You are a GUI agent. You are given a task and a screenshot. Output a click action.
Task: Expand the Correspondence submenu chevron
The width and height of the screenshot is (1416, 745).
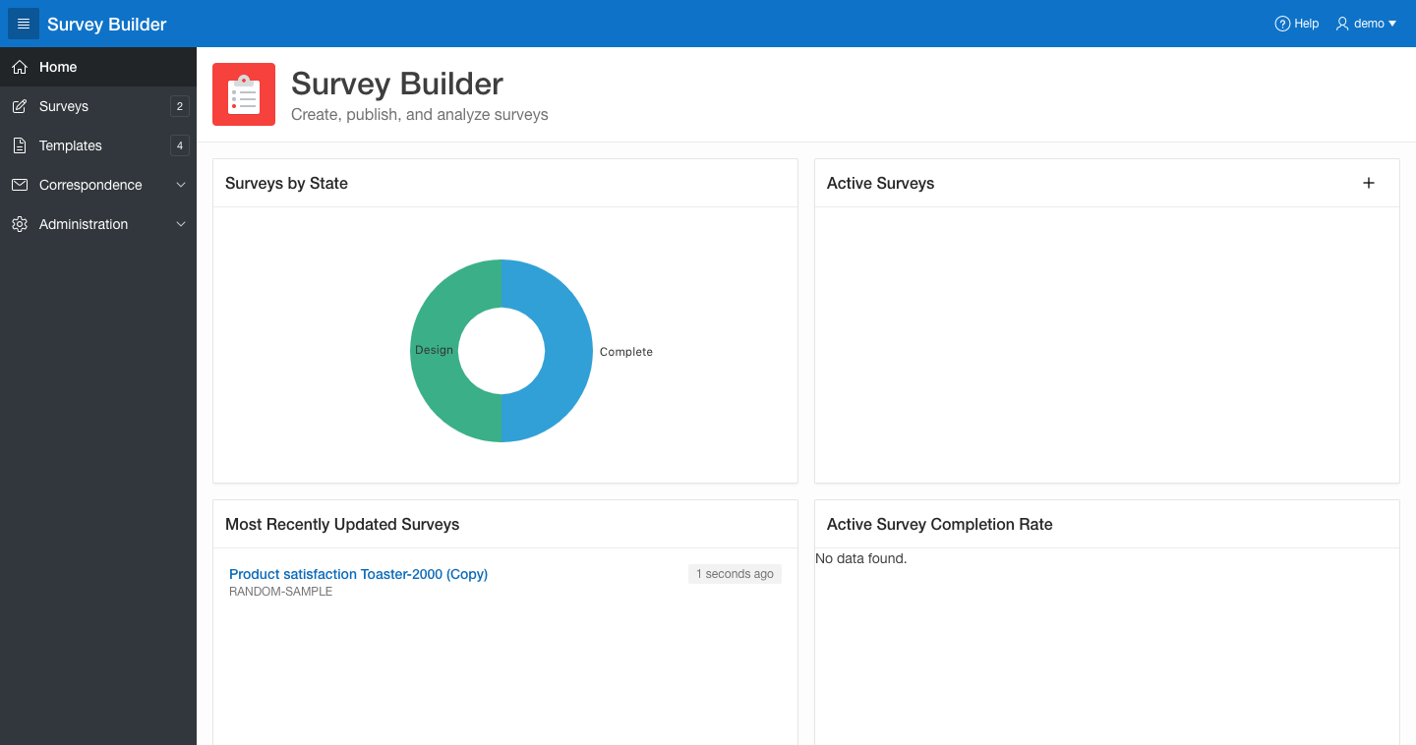coord(180,185)
